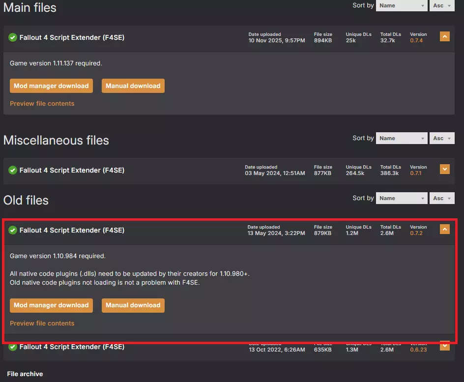
Task: Click green checkmark icon in Main files entry
Action: click(13, 37)
